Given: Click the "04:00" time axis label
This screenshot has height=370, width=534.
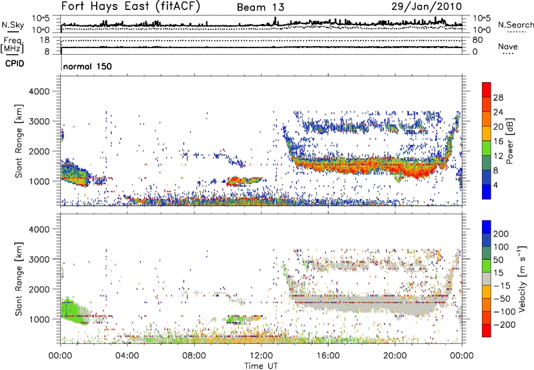Looking at the screenshot, I should pos(127,356).
